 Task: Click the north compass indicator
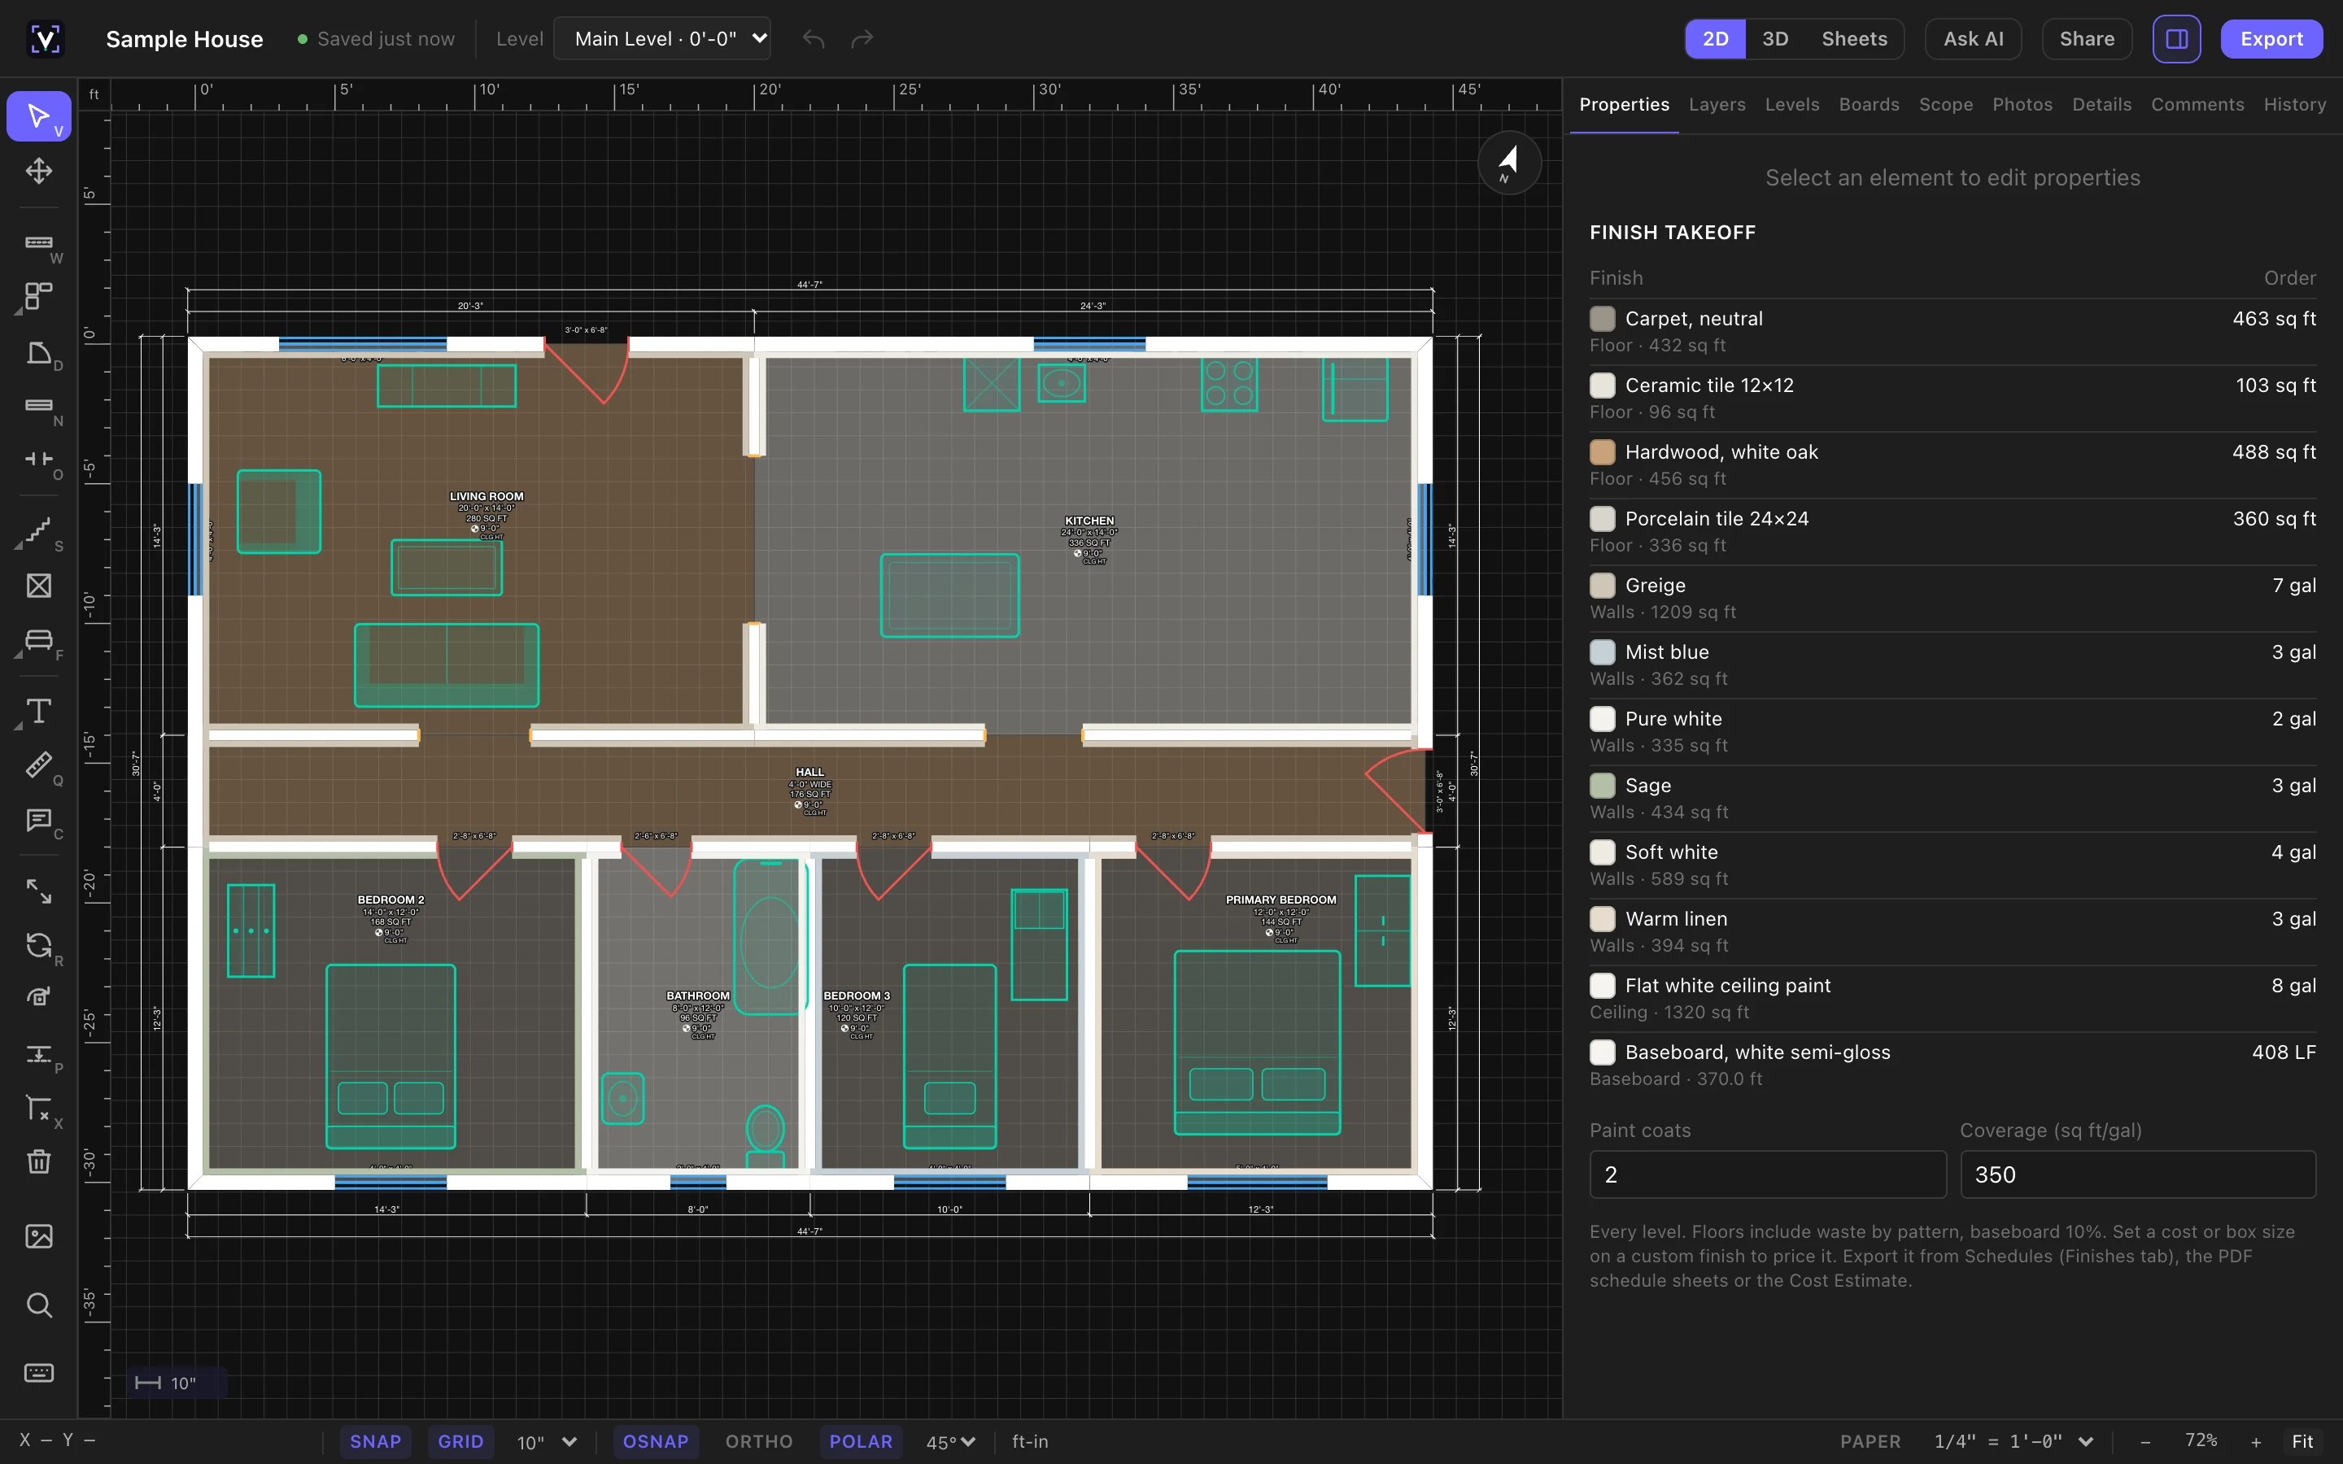[x=1509, y=163]
